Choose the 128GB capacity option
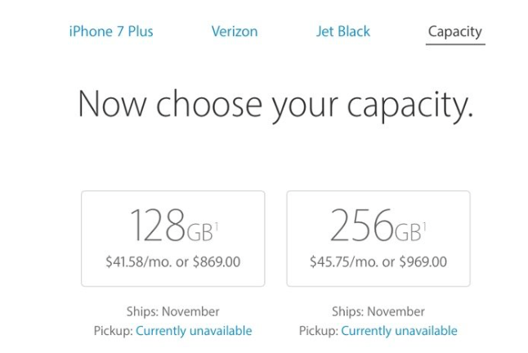The image size is (528, 353). pyautogui.click(x=172, y=238)
